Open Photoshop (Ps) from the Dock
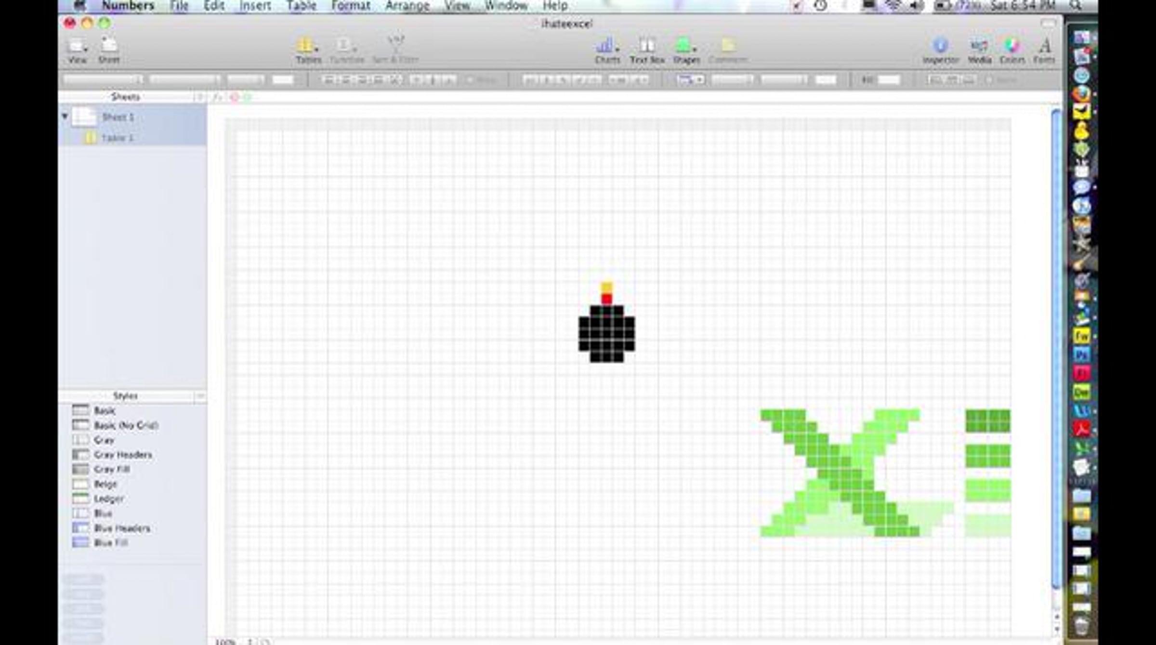The image size is (1156, 645). (x=1081, y=355)
